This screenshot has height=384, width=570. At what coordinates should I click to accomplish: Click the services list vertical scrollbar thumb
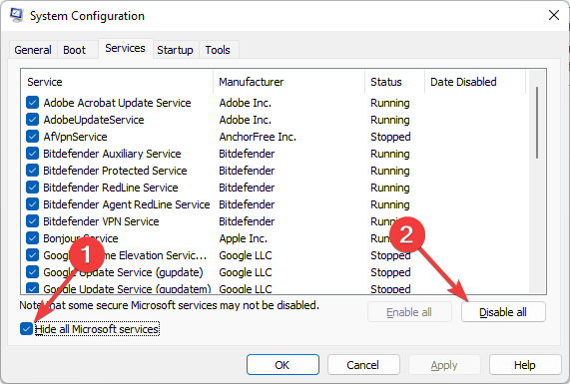pos(537,123)
